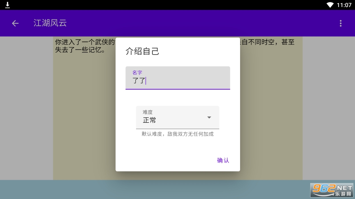
Task: Click the Wi-Fi icon in the status bar
Action: [331, 5]
